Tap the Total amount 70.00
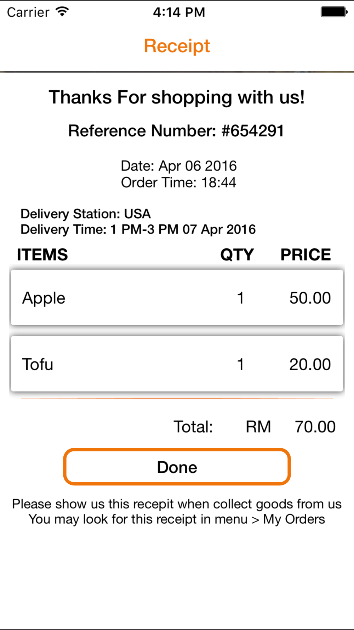The image size is (354, 630). tap(315, 427)
